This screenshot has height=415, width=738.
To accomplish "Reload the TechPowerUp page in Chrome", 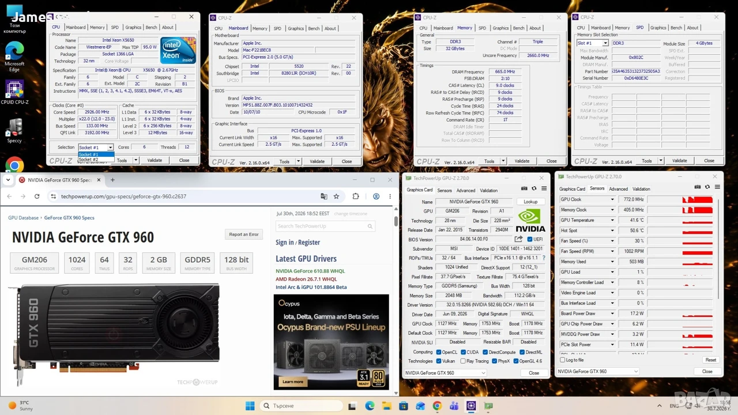I will [37, 197].
